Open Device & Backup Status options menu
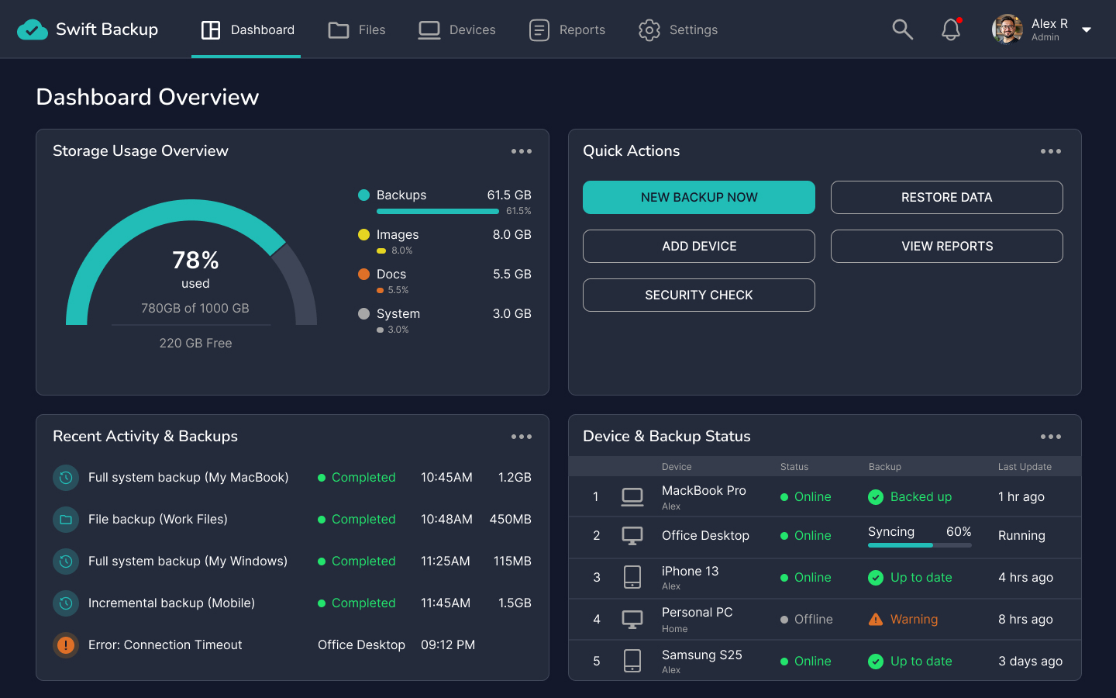 [x=1051, y=437]
